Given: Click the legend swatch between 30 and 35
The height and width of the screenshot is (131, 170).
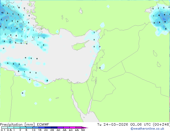Looking at the screenshot, I should tap(60, 128).
